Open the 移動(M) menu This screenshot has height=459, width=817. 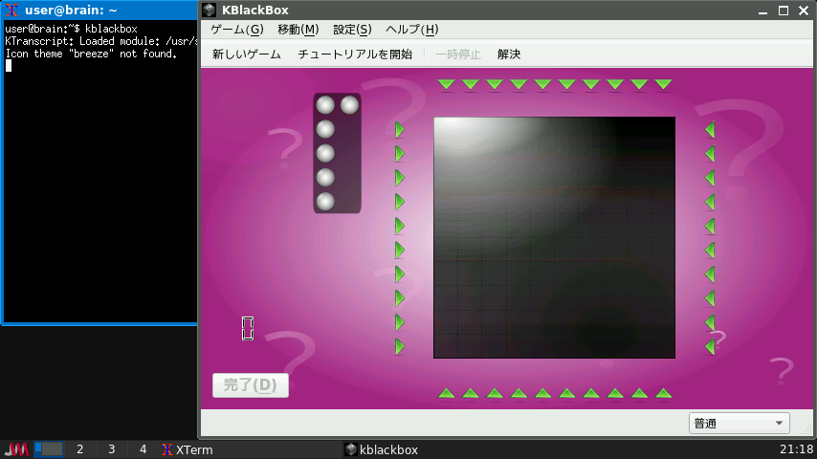pos(298,30)
